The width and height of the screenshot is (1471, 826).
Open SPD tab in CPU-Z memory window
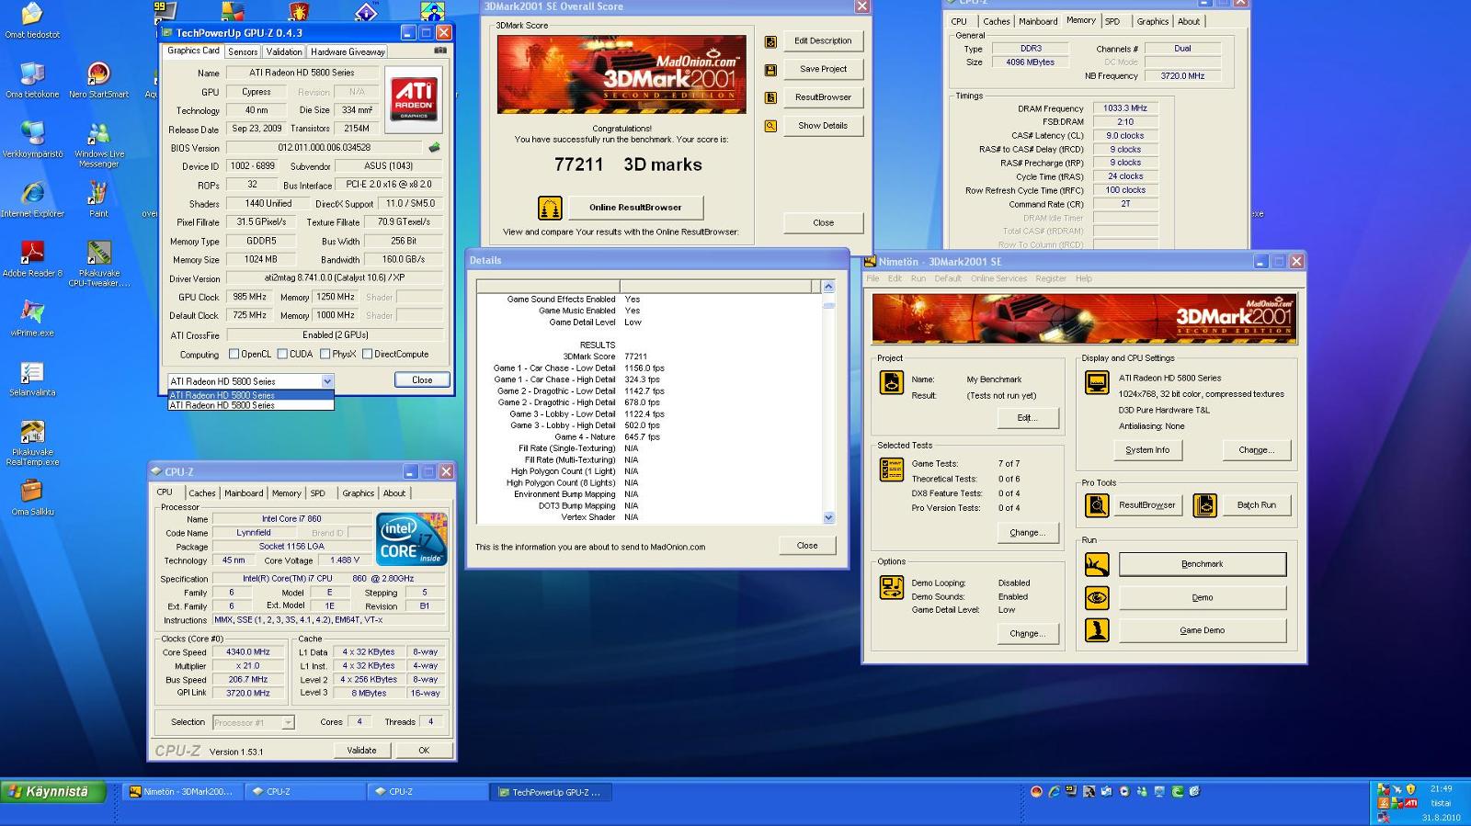1112,21
